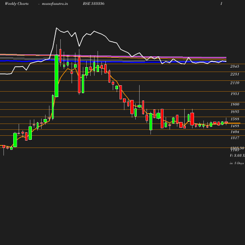Viewport: 245px width, 245px height.
Task: Click the tallest green candlestick on chart
Action: [56, 76]
